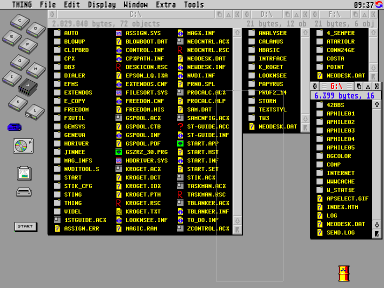Select the ST-GUIDE.ACC file icon
Screen dimensions: 384x288
180,126
